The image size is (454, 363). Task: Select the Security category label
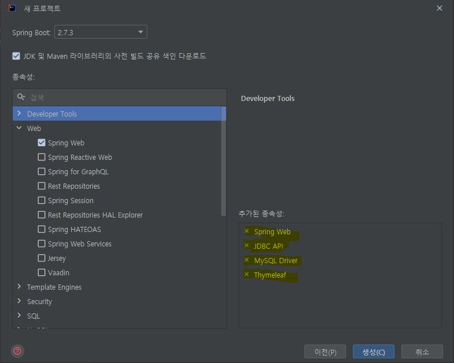39,302
